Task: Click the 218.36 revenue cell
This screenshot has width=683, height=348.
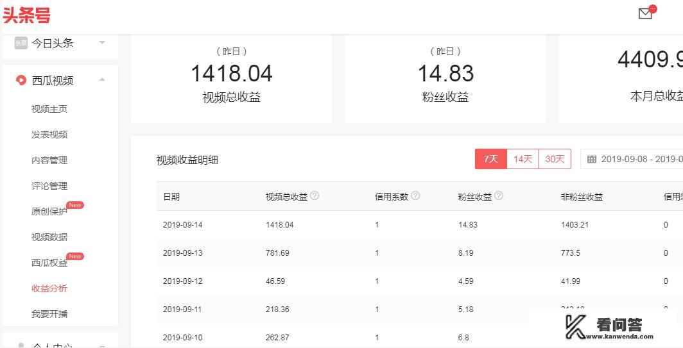Action: [x=277, y=310]
